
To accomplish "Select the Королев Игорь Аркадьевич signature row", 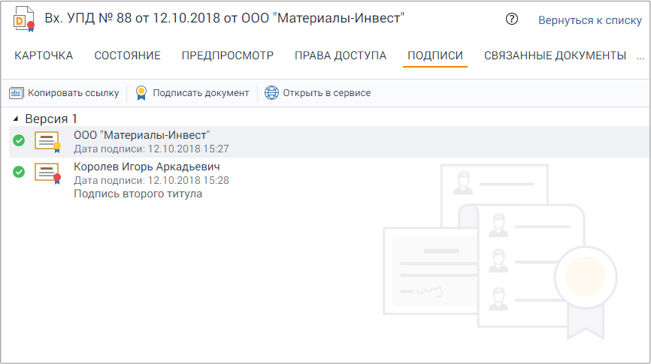I will pos(329,180).
